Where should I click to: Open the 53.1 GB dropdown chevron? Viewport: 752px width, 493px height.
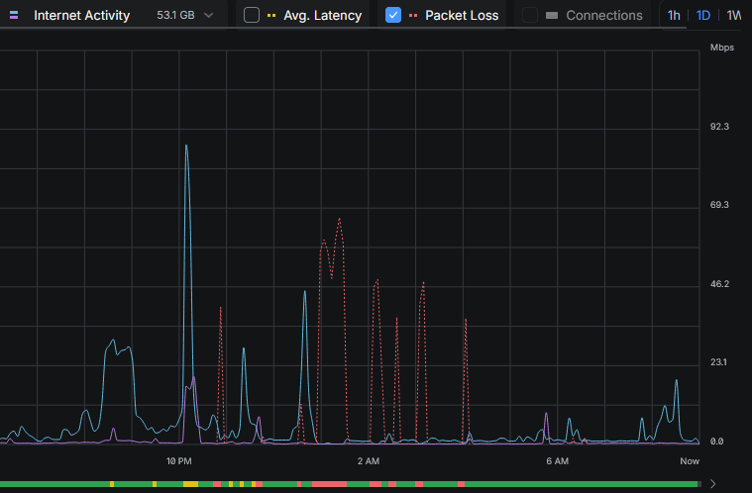click(x=208, y=15)
